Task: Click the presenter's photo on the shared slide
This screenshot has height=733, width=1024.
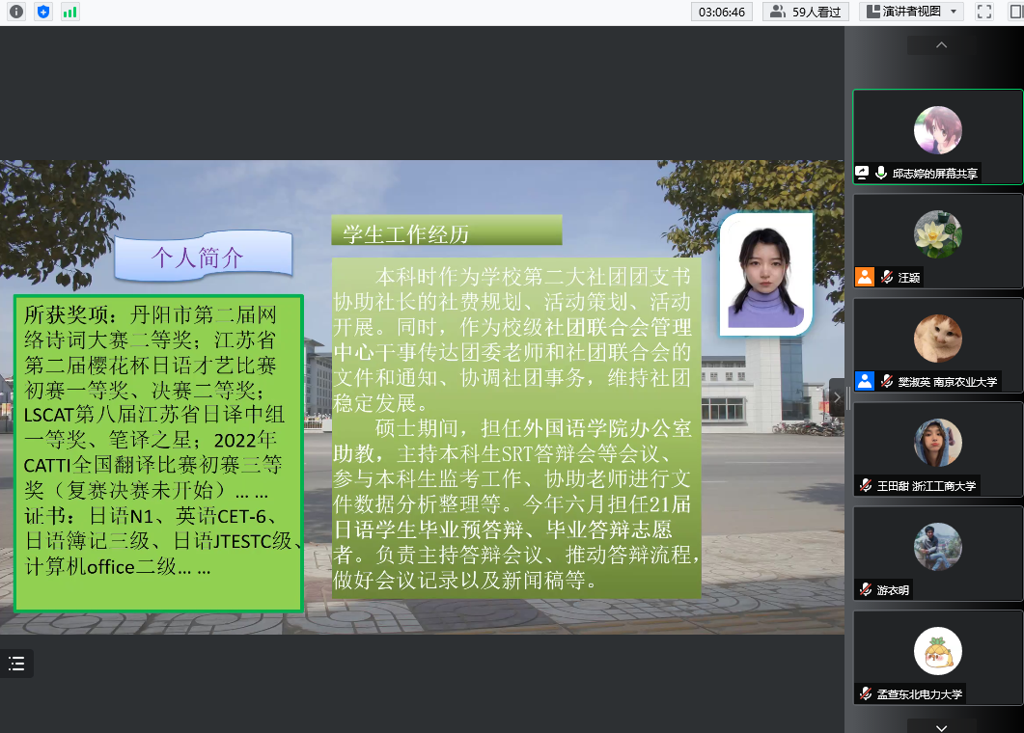Action: coord(766,275)
